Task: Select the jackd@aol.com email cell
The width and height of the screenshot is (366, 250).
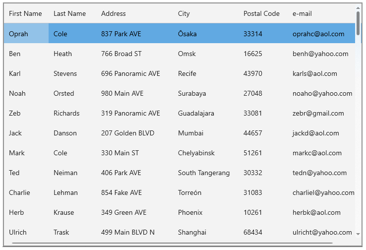Action: click(315, 133)
